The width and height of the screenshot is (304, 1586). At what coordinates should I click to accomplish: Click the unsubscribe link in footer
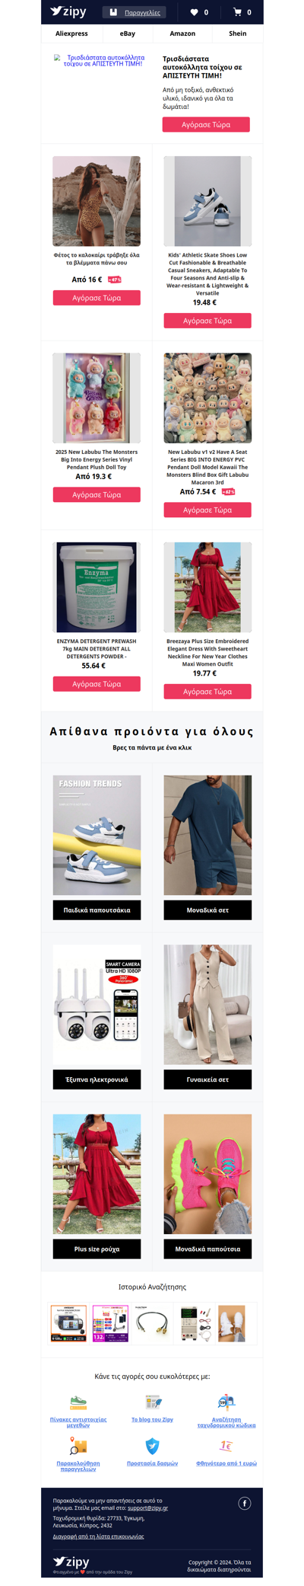click(98, 1536)
